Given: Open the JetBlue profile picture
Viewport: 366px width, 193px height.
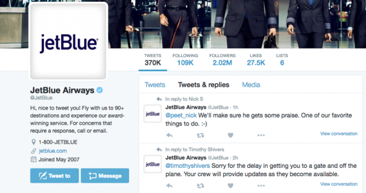Looking at the screenshot, I should point(68,42).
